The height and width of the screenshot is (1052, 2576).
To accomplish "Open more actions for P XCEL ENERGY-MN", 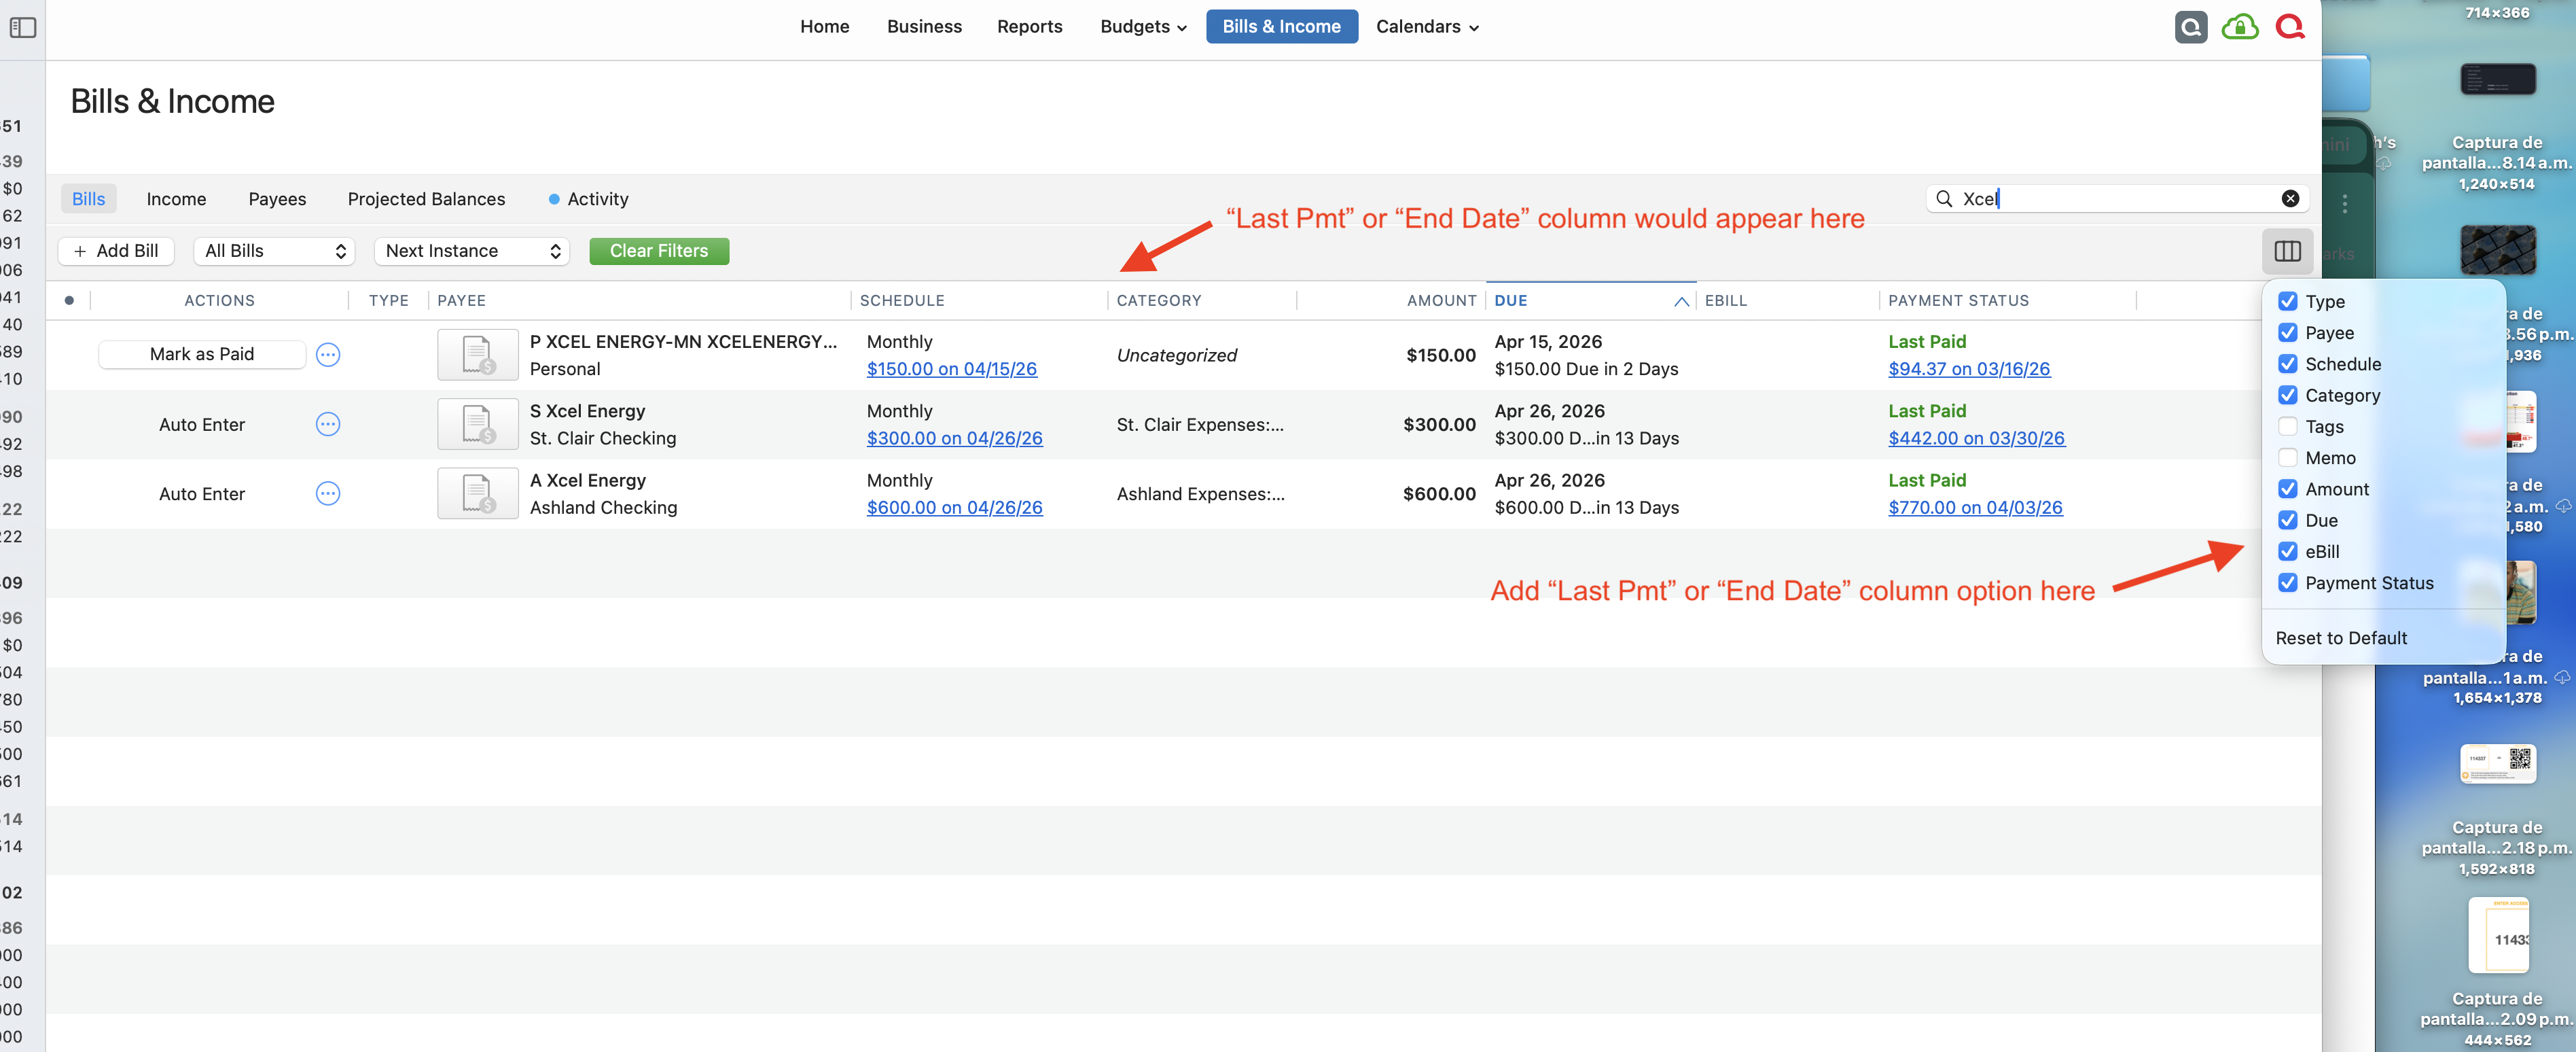I will [328, 355].
